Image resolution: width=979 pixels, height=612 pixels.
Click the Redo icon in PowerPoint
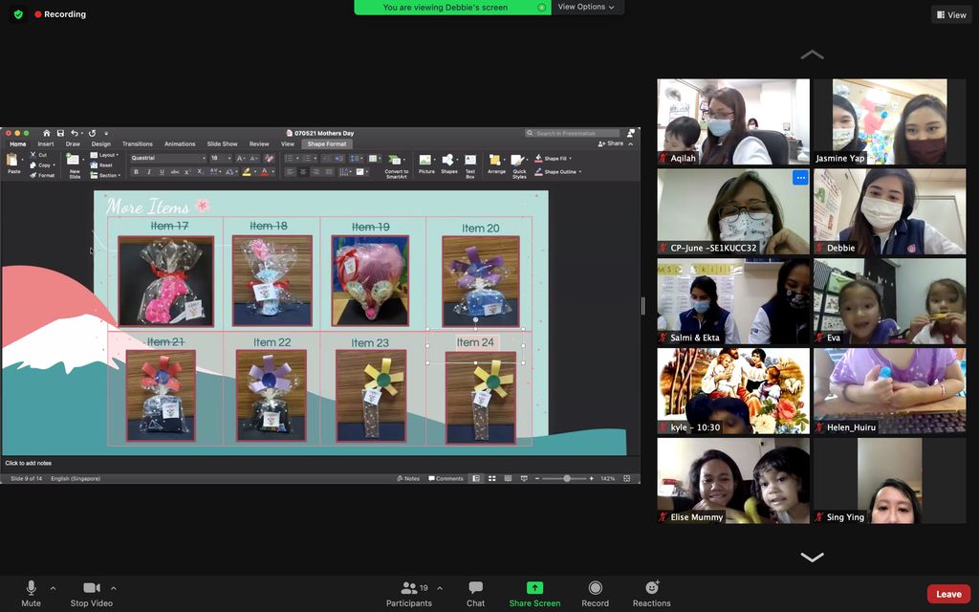pyautogui.click(x=93, y=133)
